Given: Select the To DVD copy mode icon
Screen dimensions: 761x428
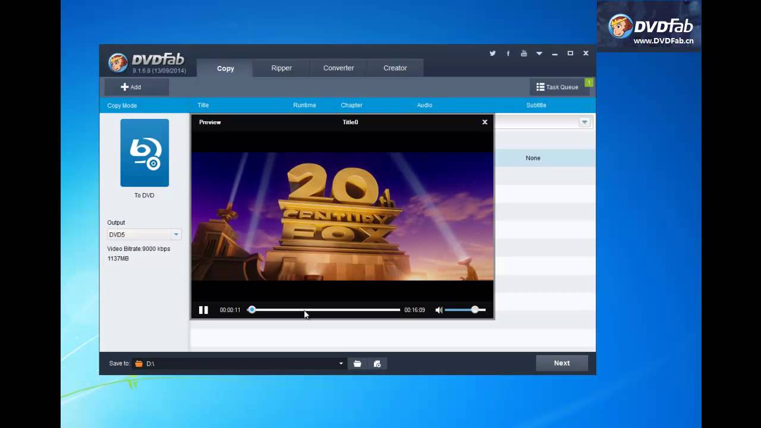Looking at the screenshot, I should pyautogui.click(x=144, y=153).
